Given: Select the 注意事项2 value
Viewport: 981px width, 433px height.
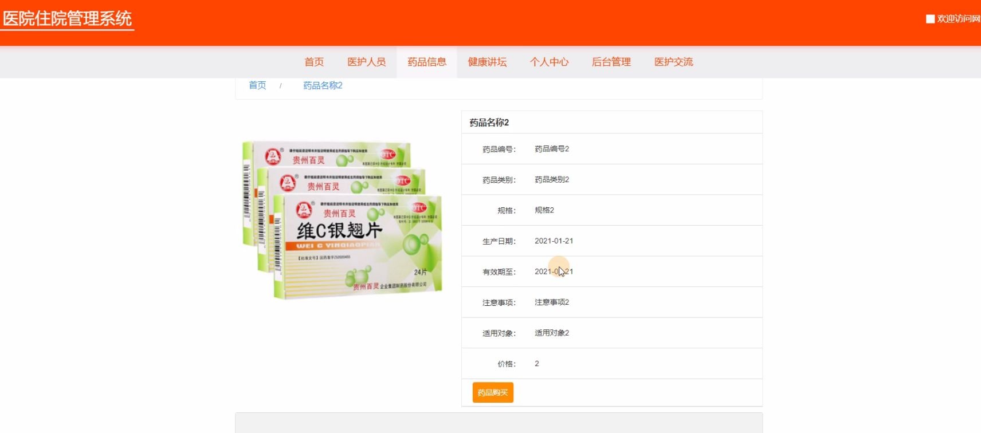Looking at the screenshot, I should point(552,302).
